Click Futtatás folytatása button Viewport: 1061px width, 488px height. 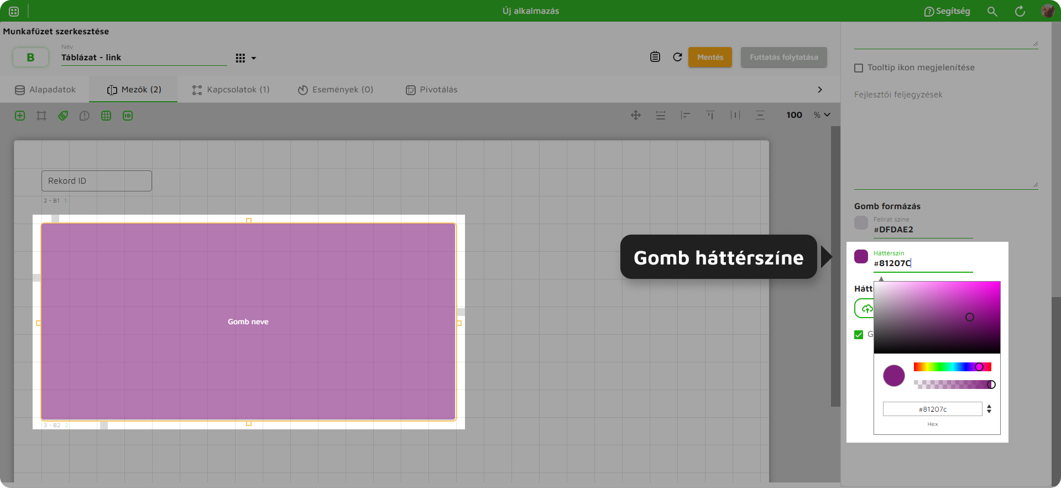783,57
